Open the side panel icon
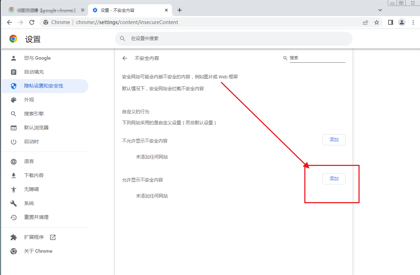420x275 pixels. pos(391,22)
